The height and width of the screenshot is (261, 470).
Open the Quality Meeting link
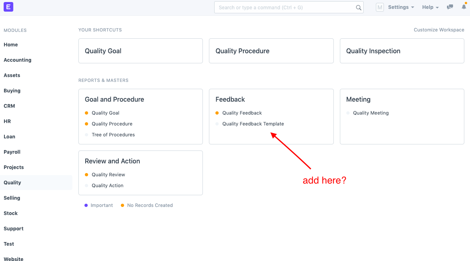[371, 113]
